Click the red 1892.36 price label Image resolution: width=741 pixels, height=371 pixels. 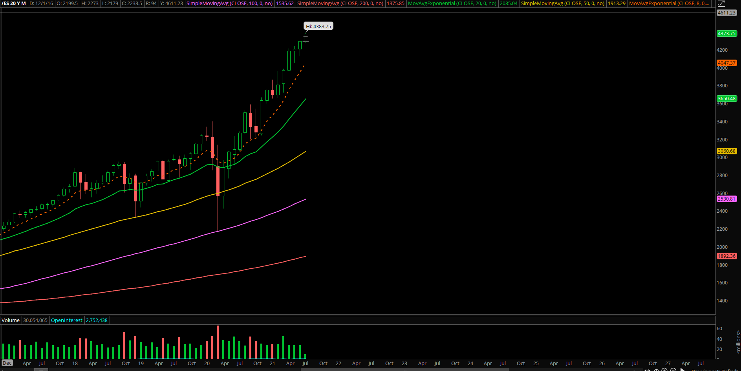click(x=726, y=256)
